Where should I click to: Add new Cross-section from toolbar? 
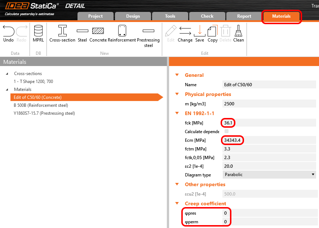click(x=62, y=31)
